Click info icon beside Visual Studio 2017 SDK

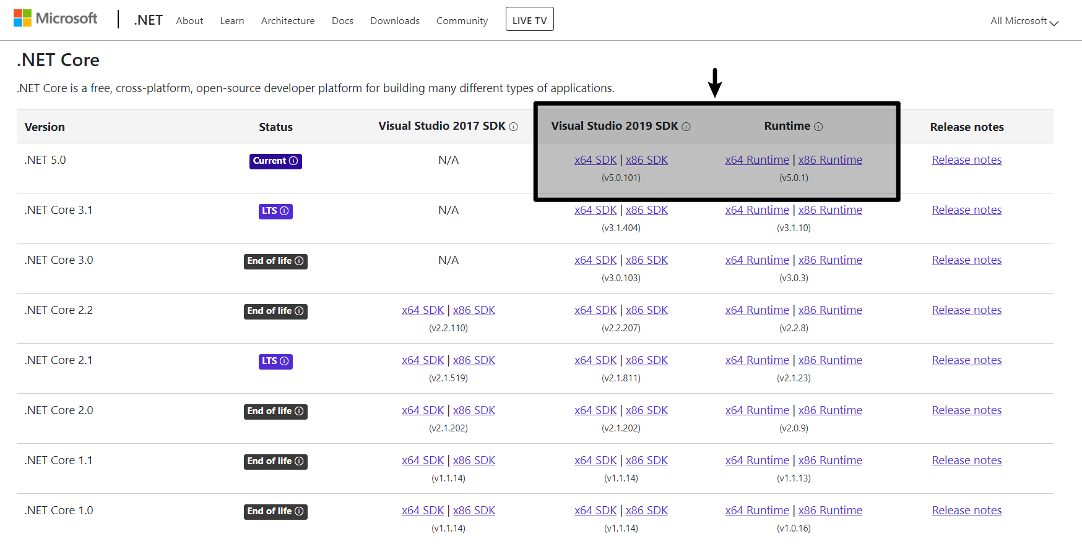tap(513, 127)
